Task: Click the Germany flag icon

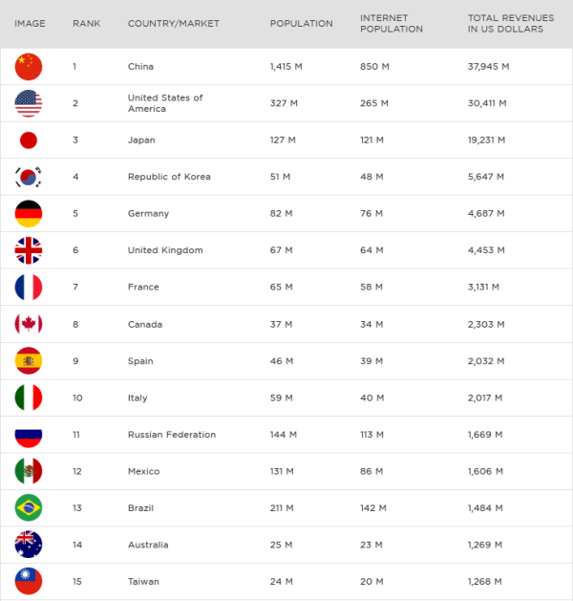Action: 29,213
